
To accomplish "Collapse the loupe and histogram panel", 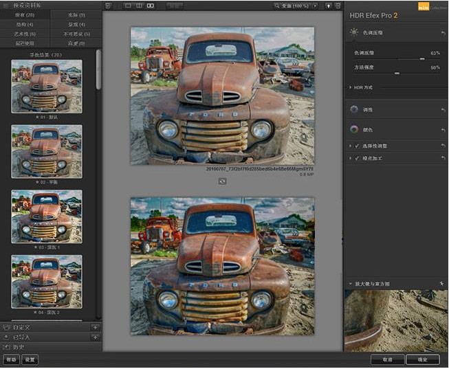I will tap(351, 284).
